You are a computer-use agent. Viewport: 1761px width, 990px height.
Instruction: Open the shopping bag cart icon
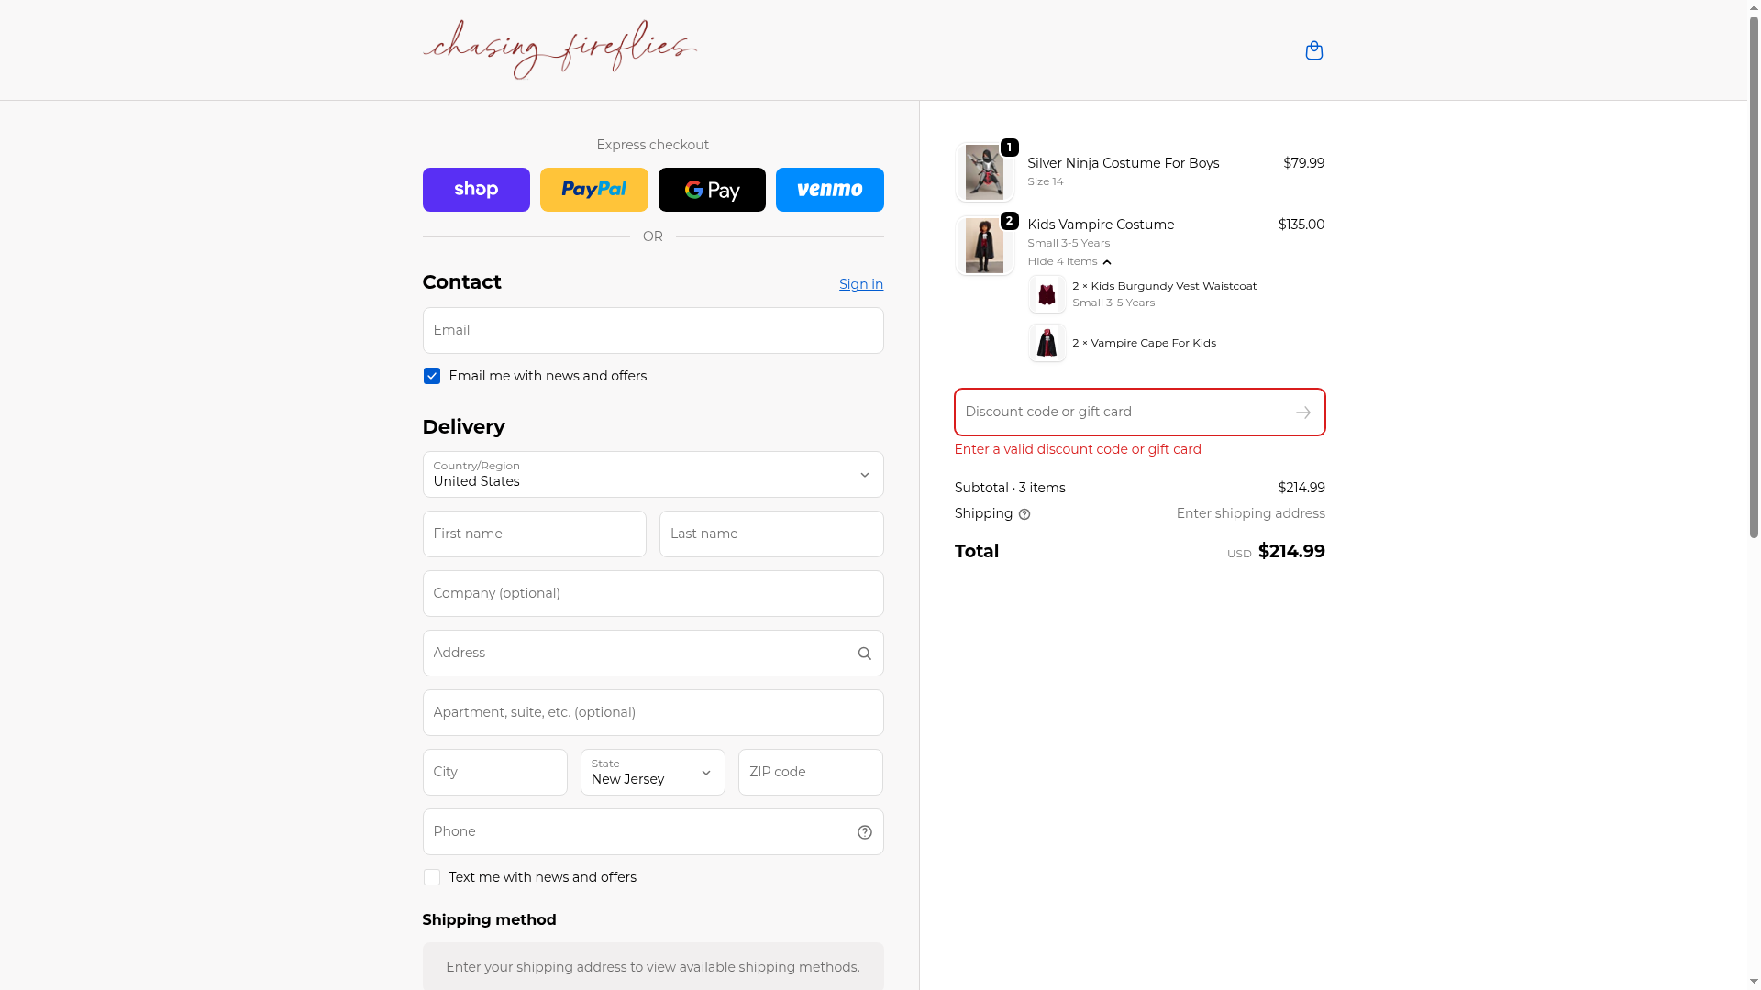1313,50
